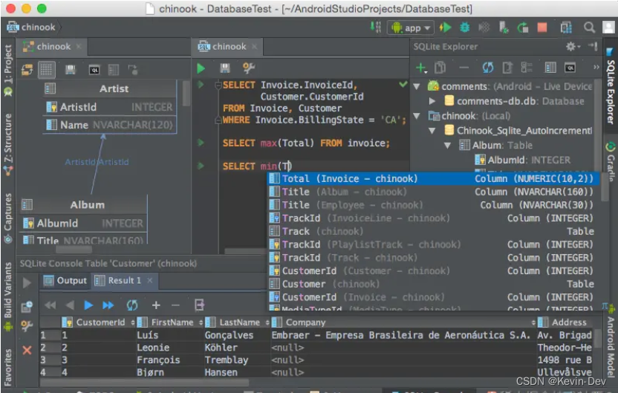The width and height of the screenshot is (618, 393).
Task: Open the Build Variants tool window
Action: (8, 296)
